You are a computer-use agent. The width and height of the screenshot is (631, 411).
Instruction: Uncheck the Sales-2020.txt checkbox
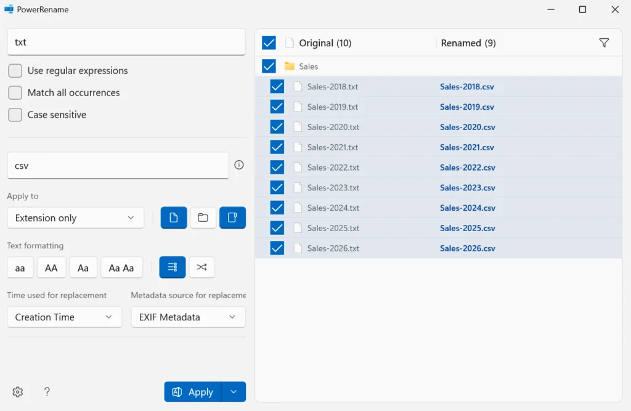point(277,127)
